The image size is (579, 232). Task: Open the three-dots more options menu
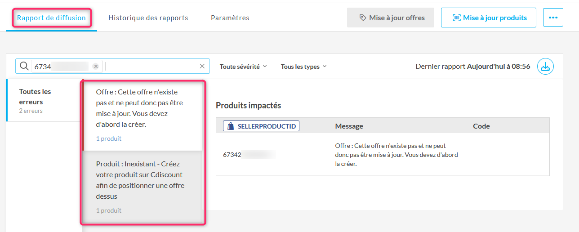pos(553,18)
